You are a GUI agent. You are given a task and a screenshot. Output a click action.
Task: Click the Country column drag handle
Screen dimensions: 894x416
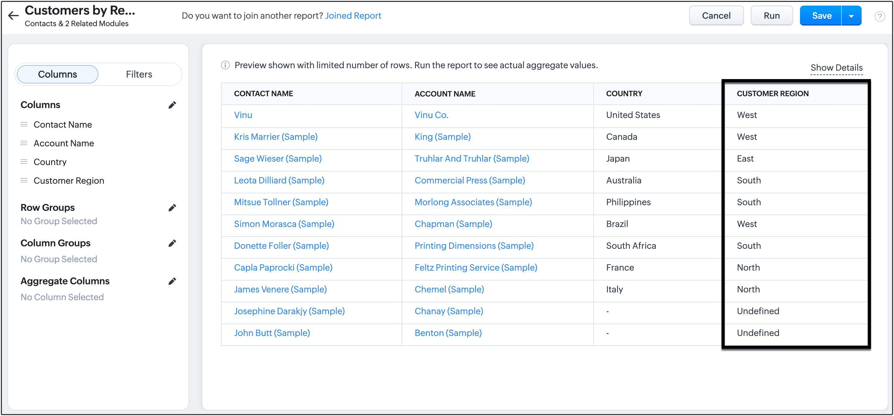click(24, 162)
